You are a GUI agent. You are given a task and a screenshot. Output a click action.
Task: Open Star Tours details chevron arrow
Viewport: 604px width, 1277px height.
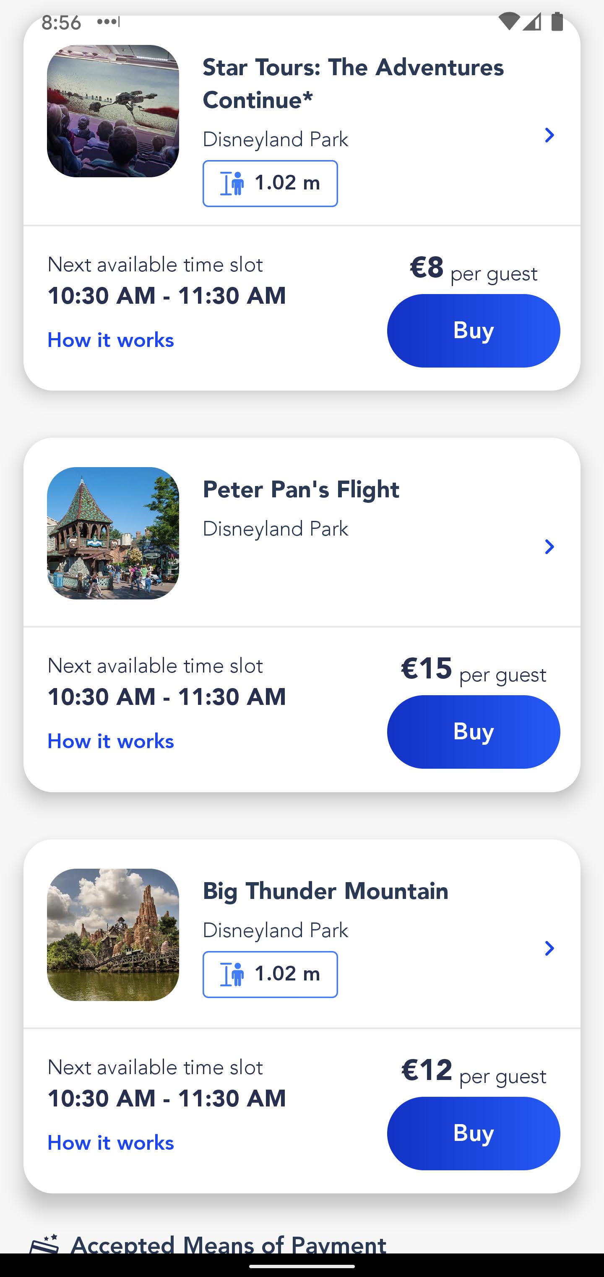click(549, 135)
